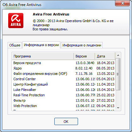Click the window title Об Avira Free Antivirus
The width and height of the screenshot is (132, 132).
tap(22, 5)
